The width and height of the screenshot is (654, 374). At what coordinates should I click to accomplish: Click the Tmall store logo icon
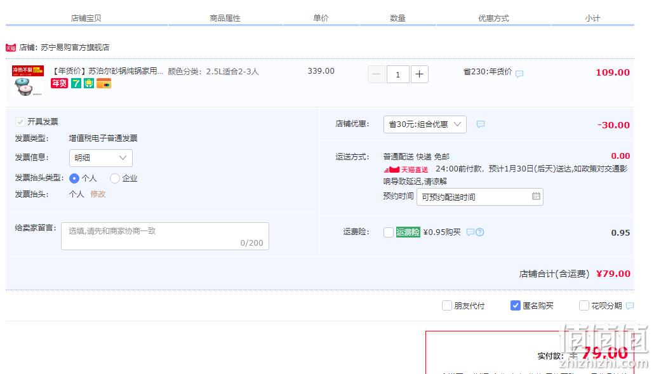(10, 48)
